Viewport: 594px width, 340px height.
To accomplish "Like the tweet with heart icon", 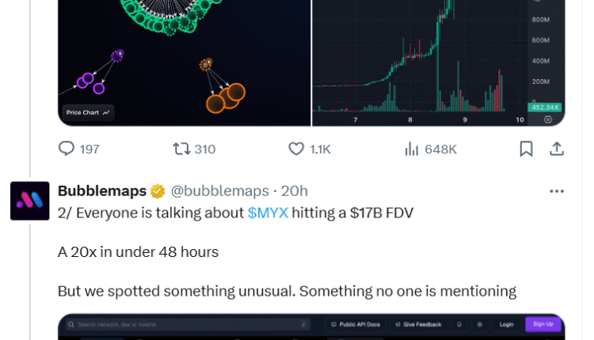I will (x=296, y=149).
